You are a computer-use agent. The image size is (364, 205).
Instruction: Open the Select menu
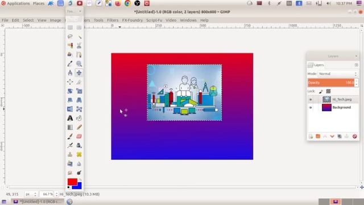(x=28, y=20)
